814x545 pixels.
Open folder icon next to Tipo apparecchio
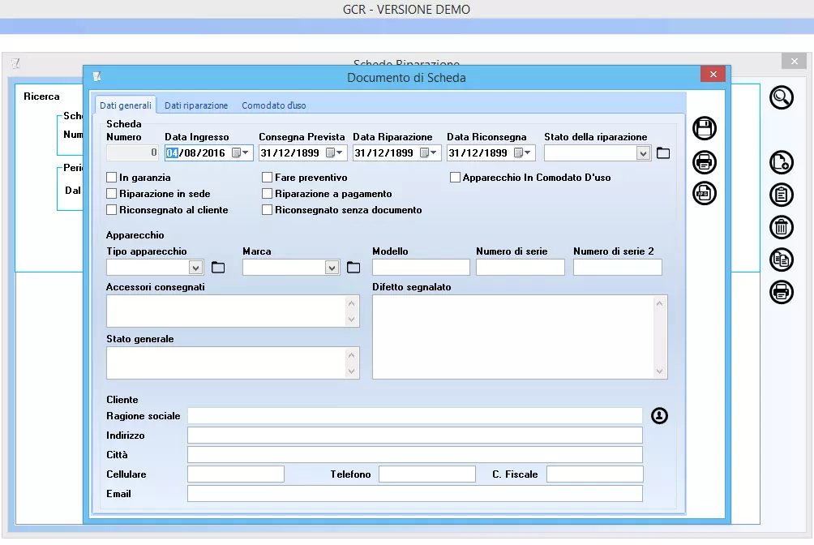coord(218,267)
